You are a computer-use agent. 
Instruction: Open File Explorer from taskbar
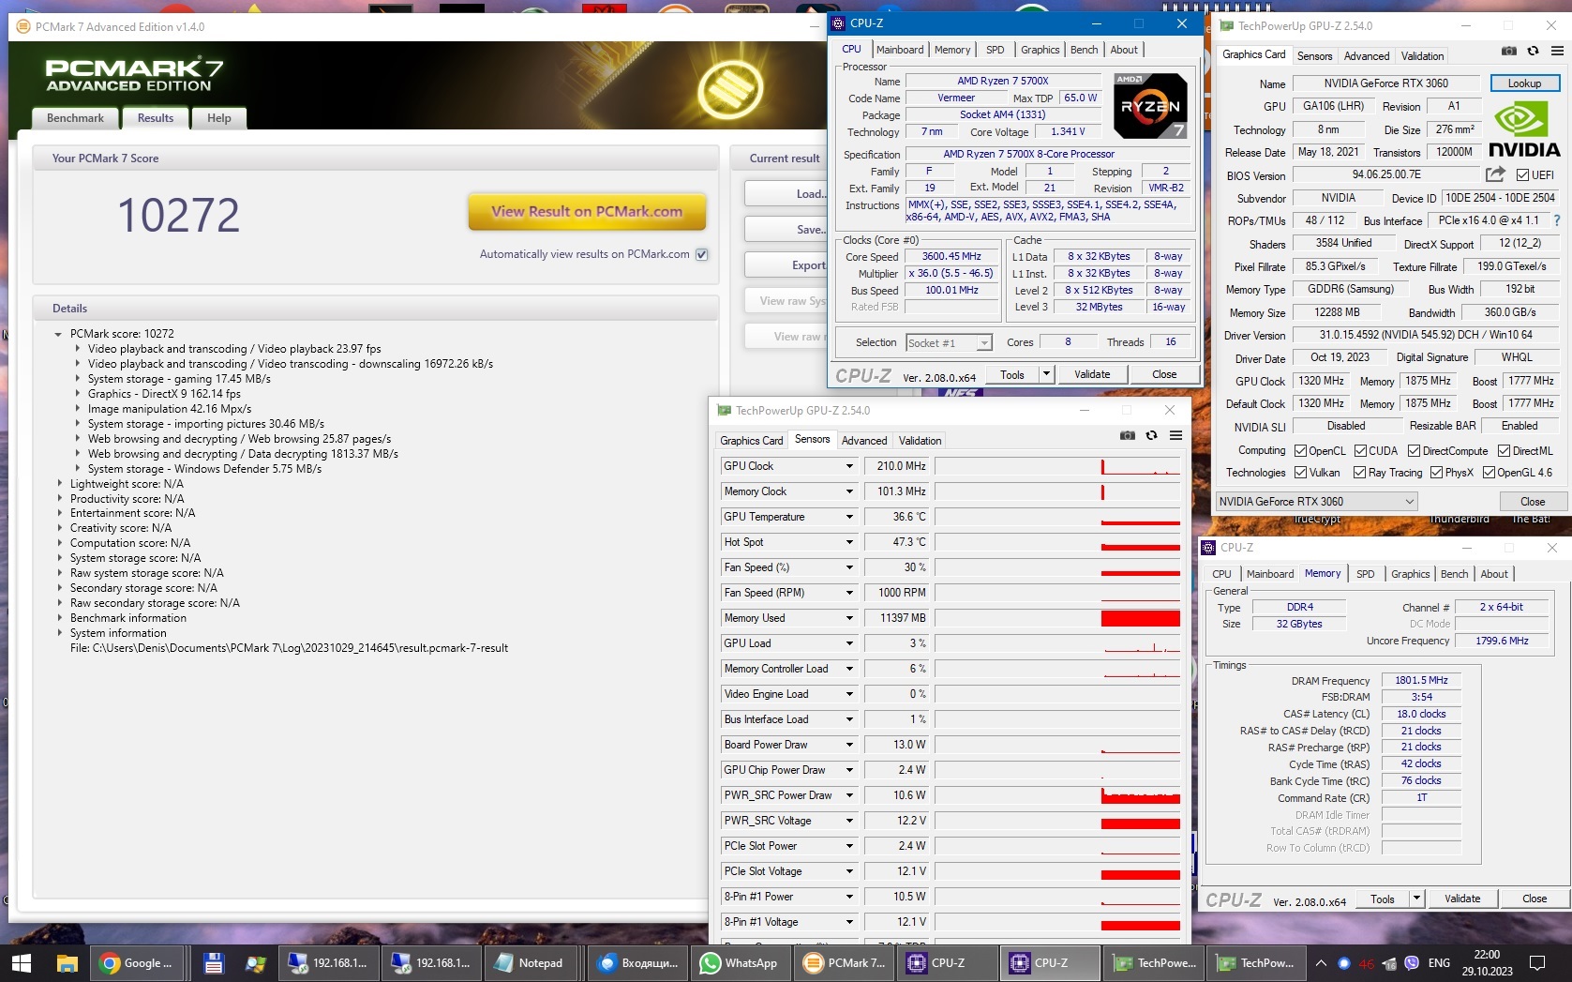point(67,962)
